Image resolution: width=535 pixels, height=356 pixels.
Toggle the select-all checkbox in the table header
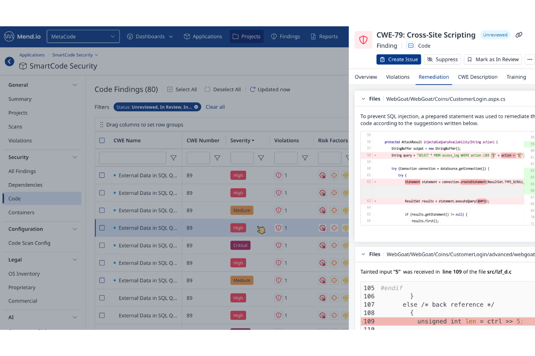coord(102,140)
